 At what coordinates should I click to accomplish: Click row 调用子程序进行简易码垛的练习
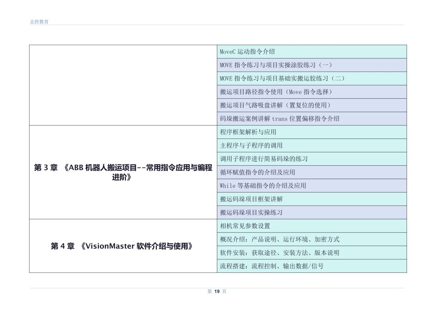(x=312, y=159)
